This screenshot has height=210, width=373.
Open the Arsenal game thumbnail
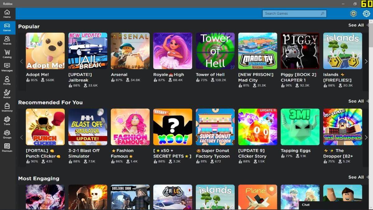point(130,51)
